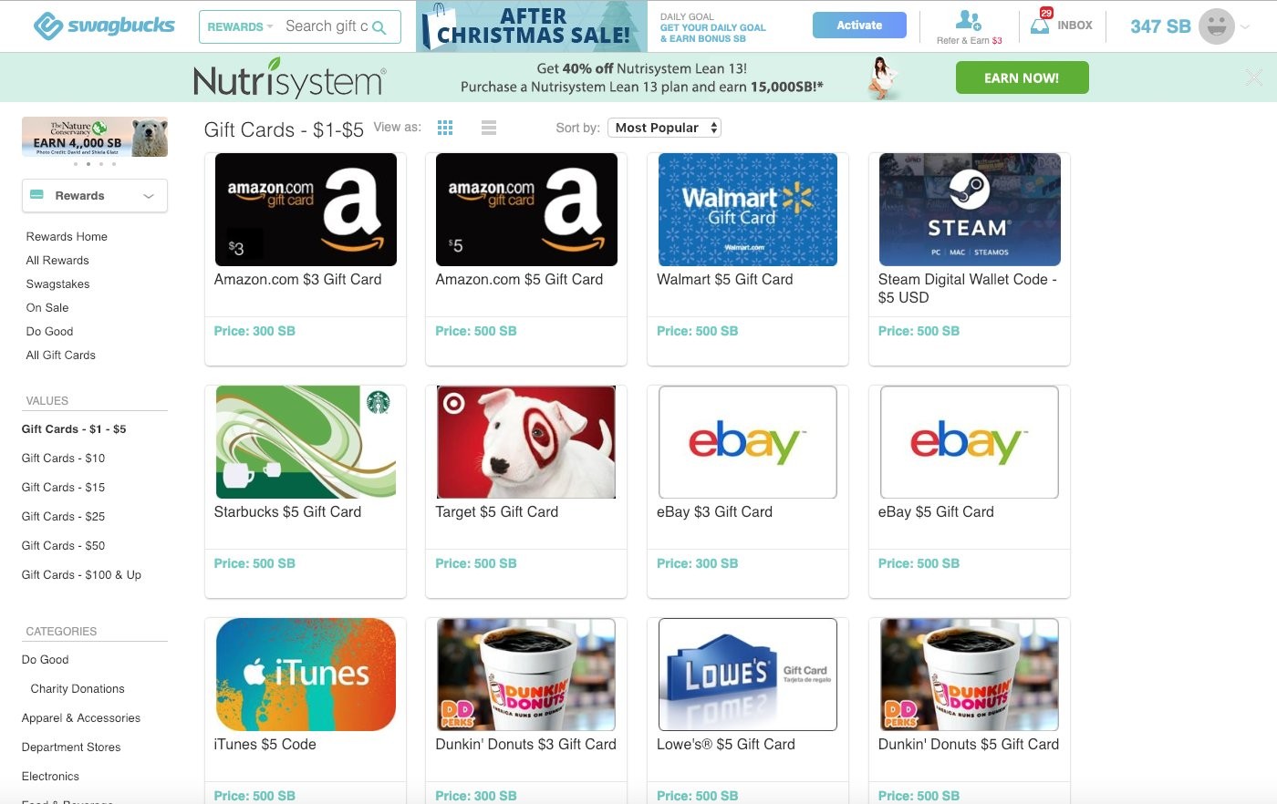
Task: Expand the Rewards sidebar dropdown
Action: click(95, 196)
